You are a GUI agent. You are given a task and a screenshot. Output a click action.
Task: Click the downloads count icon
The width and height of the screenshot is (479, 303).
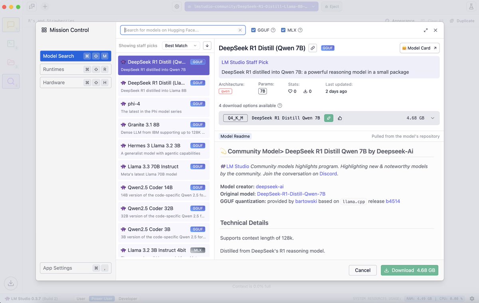tap(305, 91)
